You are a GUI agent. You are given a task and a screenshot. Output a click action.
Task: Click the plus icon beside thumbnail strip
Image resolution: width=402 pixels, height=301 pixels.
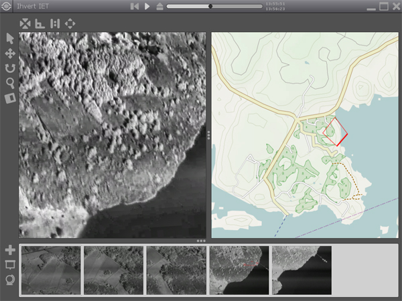pyautogui.click(x=10, y=250)
